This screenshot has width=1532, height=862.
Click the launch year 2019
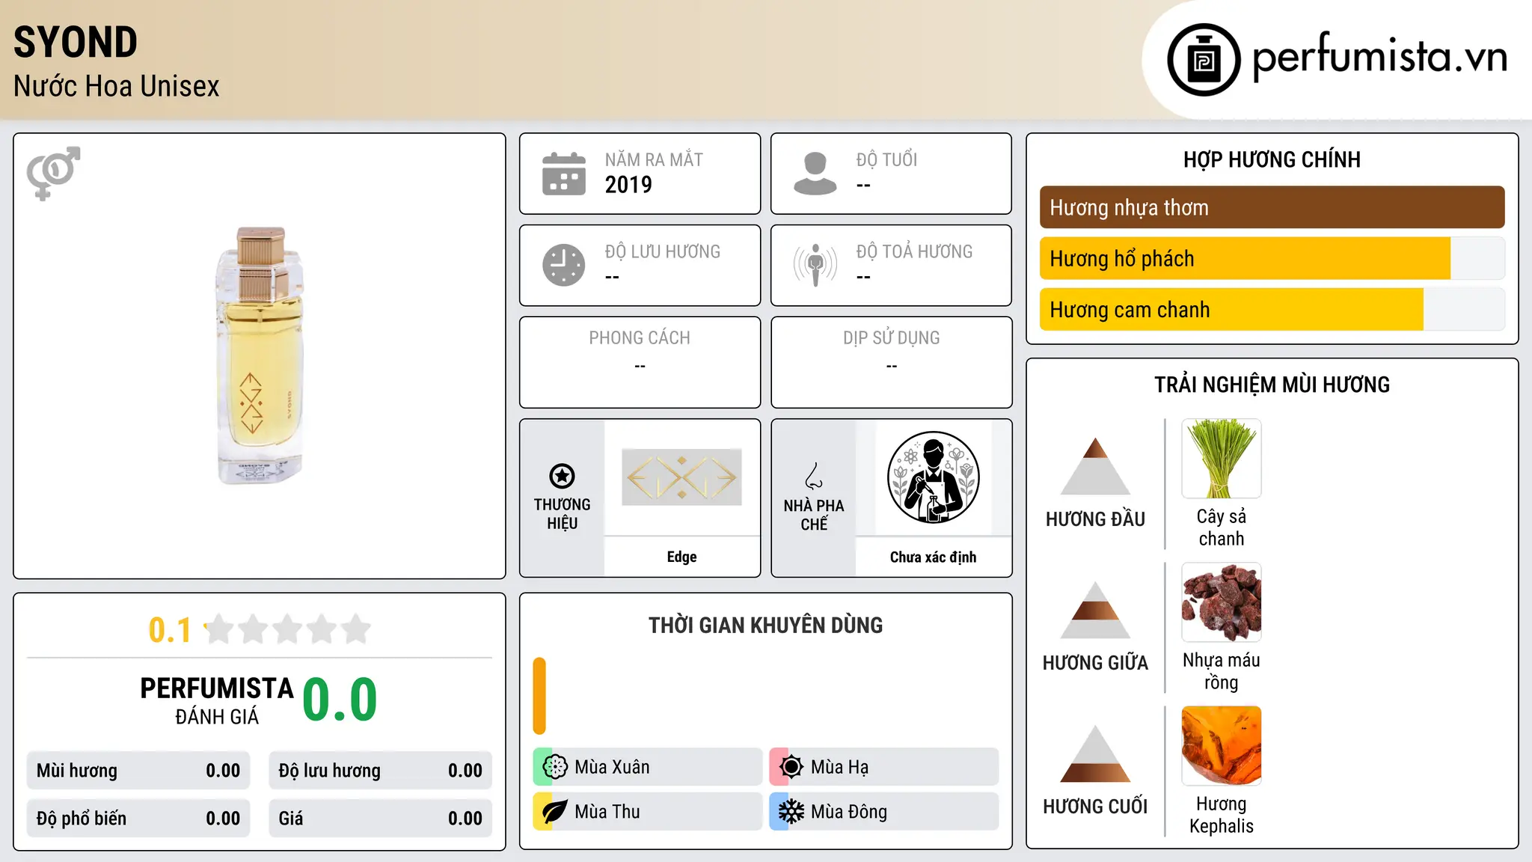point(628,185)
